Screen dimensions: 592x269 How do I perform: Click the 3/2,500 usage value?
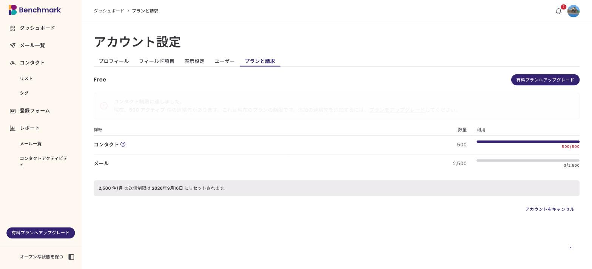tap(572, 166)
